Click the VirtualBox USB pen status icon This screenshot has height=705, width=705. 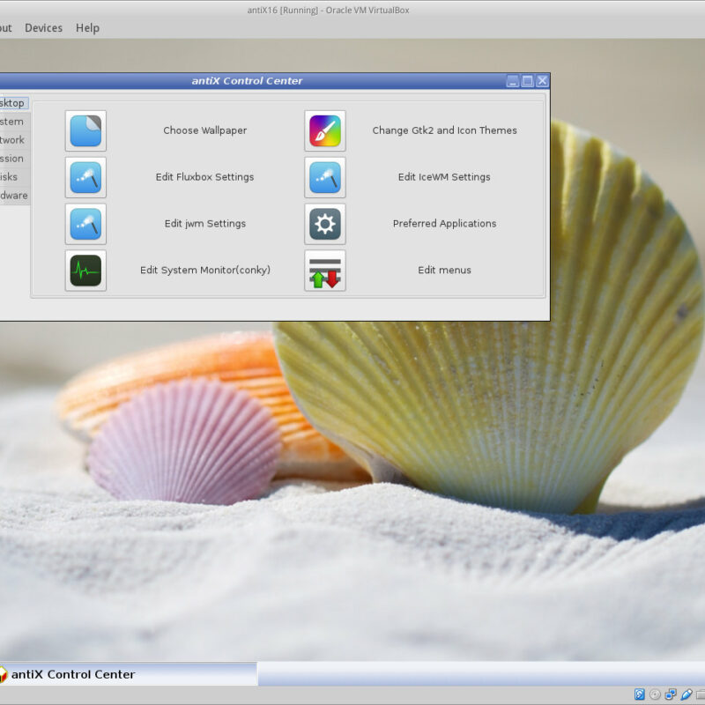point(686,694)
